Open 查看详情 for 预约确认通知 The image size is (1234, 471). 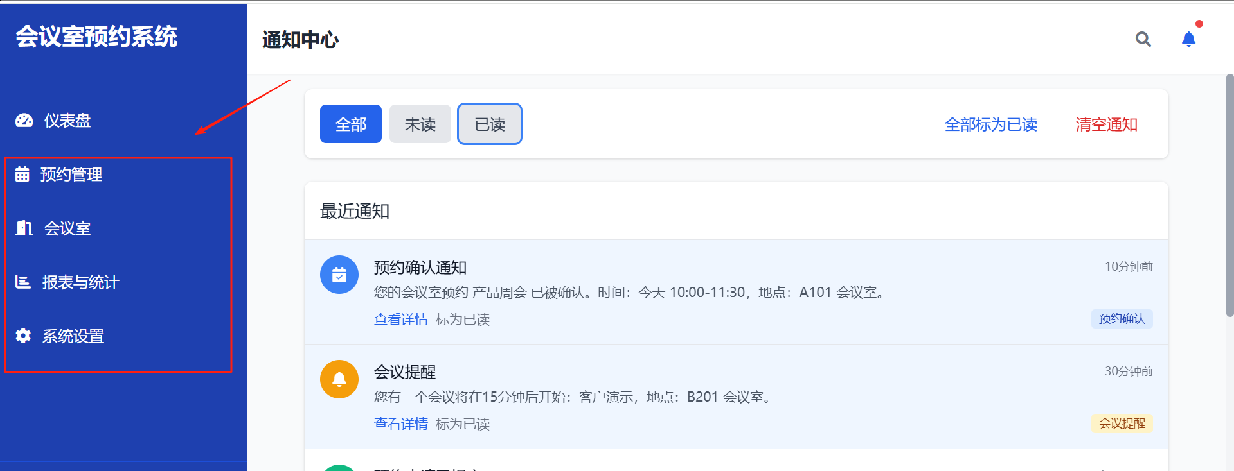coord(401,319)
